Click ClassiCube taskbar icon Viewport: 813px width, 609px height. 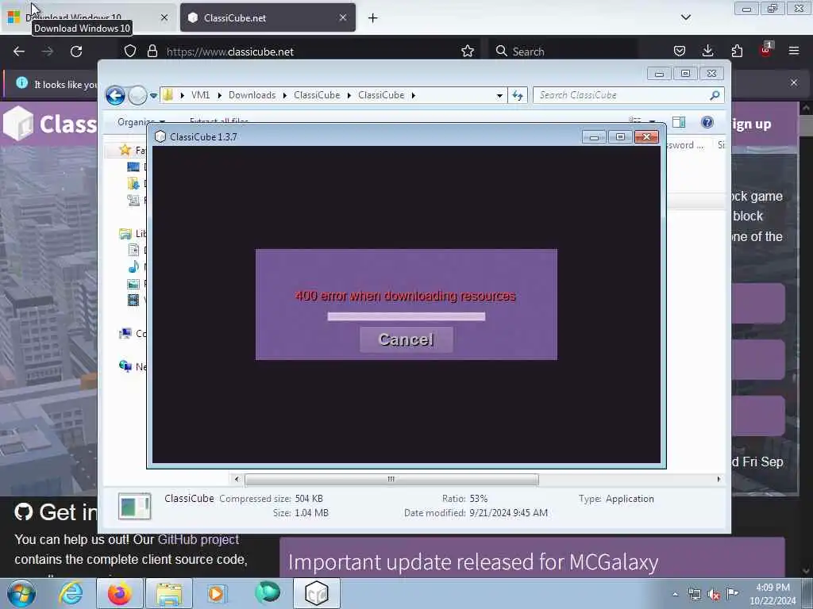[x=317, y=593]
